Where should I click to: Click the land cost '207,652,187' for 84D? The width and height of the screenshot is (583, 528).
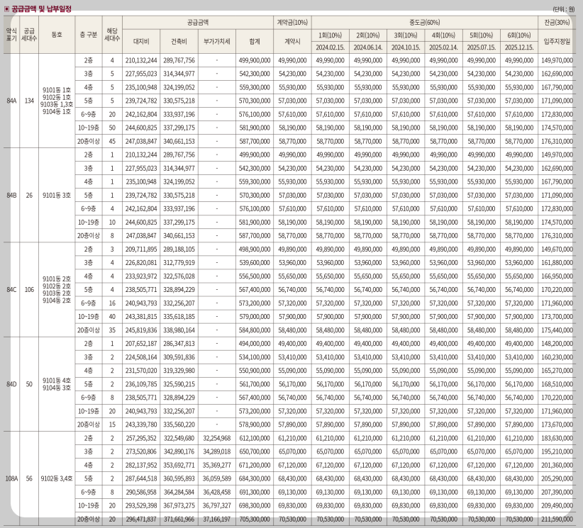[141, 343]
